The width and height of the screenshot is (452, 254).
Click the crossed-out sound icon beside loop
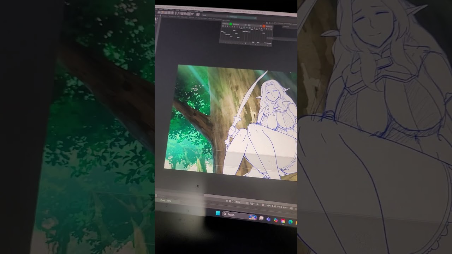click(227, 201)
